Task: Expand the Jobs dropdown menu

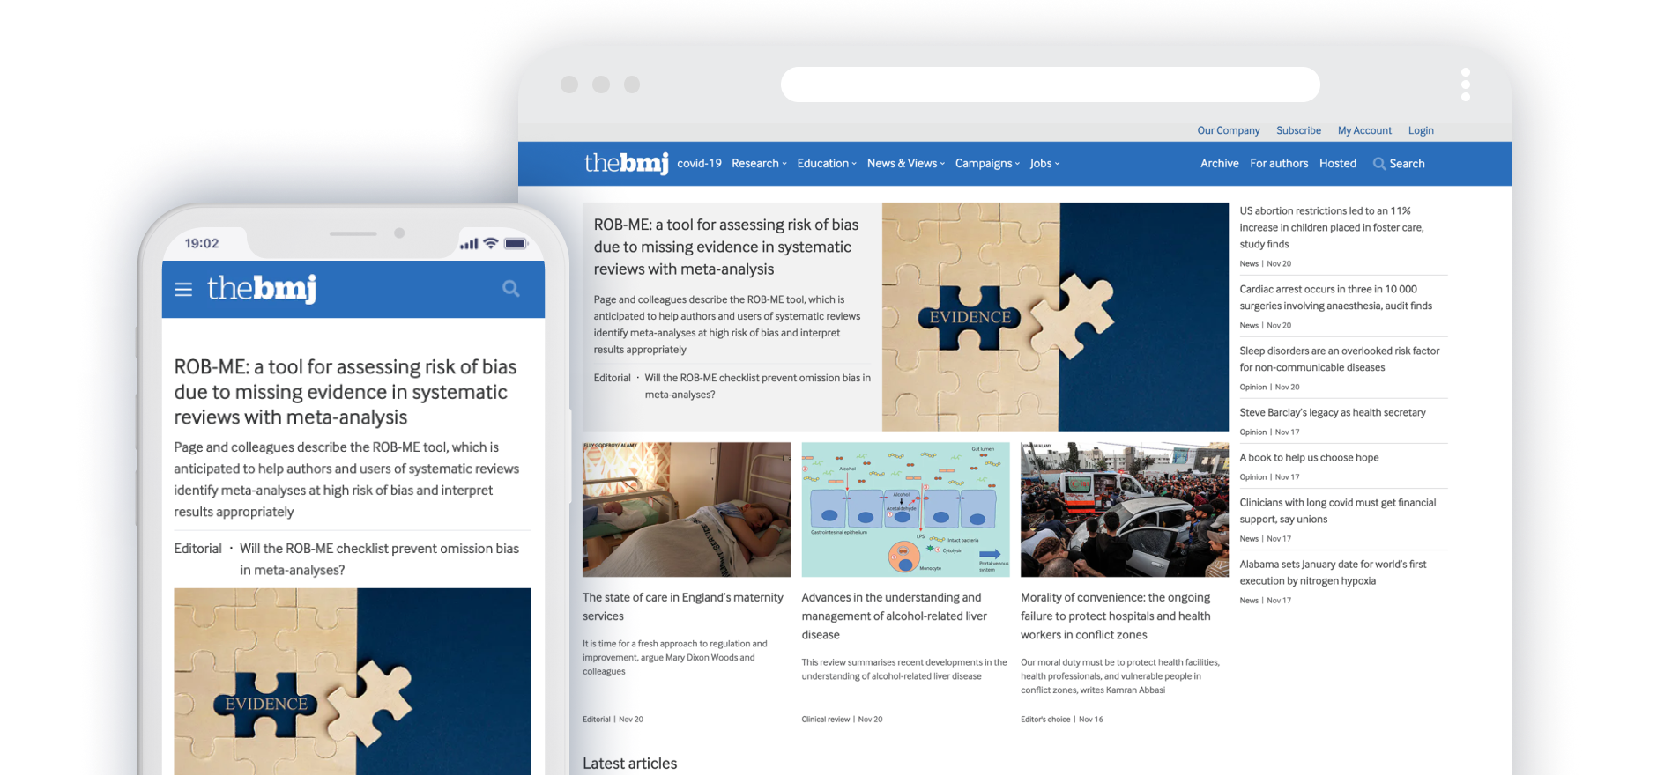Action: [x=1044, y=164]
